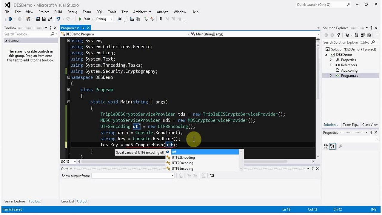Open the Architecture menu
The height and width of the screenshot is (215, 382).
[142, 12]
